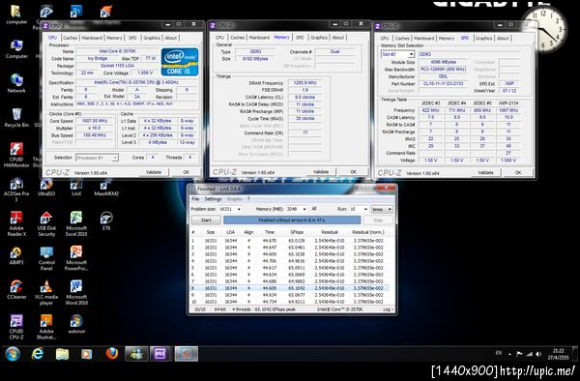The image size is (580, 381).
Task: Launch the ET6 desktop shortcut
Action: pyautogui.click(x=106, y=220)
